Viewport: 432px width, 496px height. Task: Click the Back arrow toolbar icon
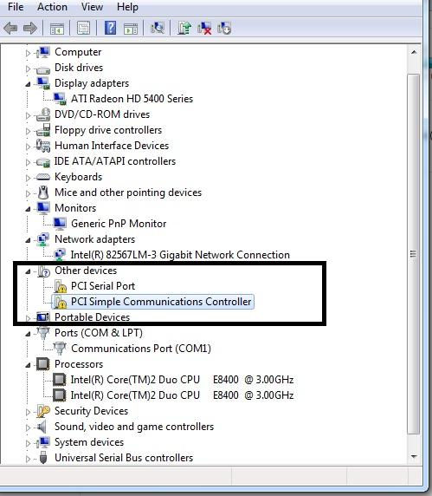click(10, 28)
